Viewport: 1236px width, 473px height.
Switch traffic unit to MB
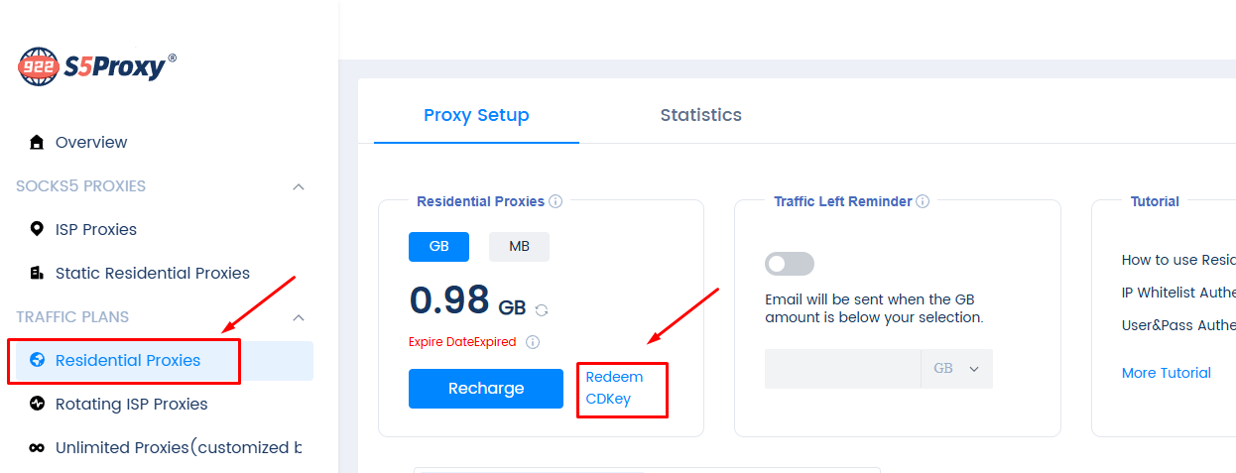(x=519, y=247)
